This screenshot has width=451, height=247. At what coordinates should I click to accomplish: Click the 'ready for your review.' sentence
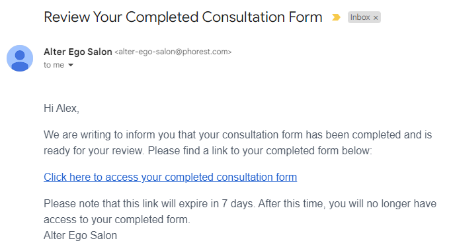94,150
